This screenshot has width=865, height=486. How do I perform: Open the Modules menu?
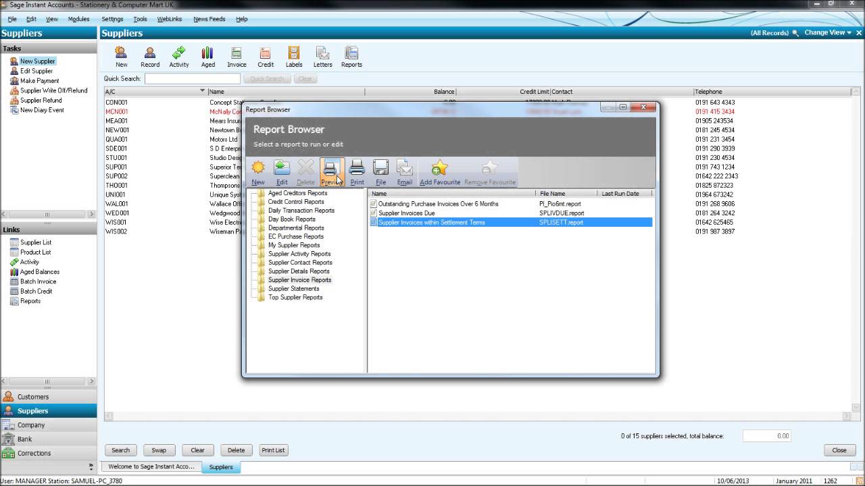(x=78, y=19)
